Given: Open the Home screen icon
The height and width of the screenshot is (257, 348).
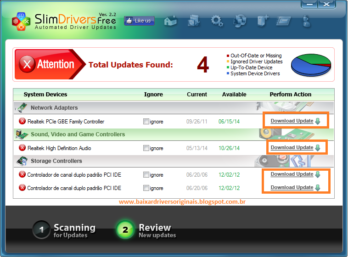Looking at the screenshot, I should (170, 21).
